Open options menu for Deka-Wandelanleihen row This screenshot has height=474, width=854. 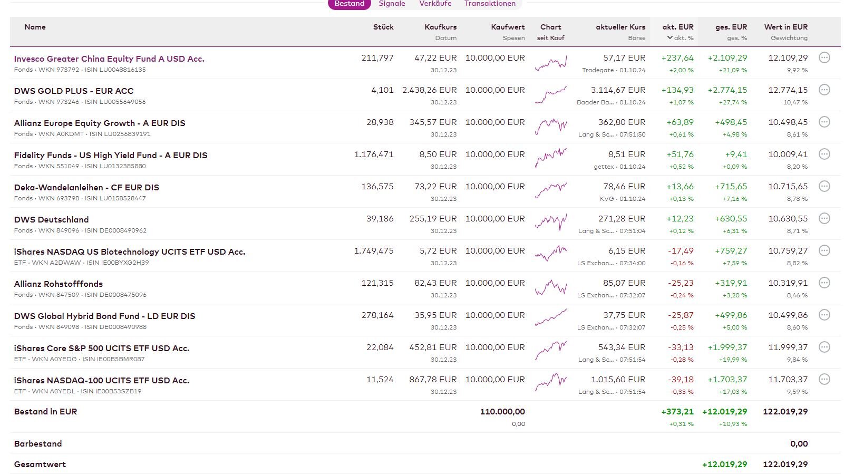click(x=824, y=187)
